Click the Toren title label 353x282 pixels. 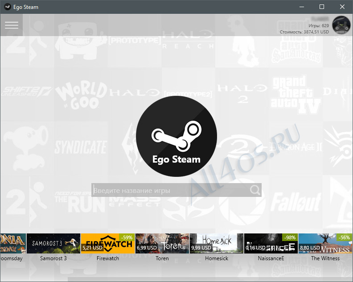(x=162, y=258)
